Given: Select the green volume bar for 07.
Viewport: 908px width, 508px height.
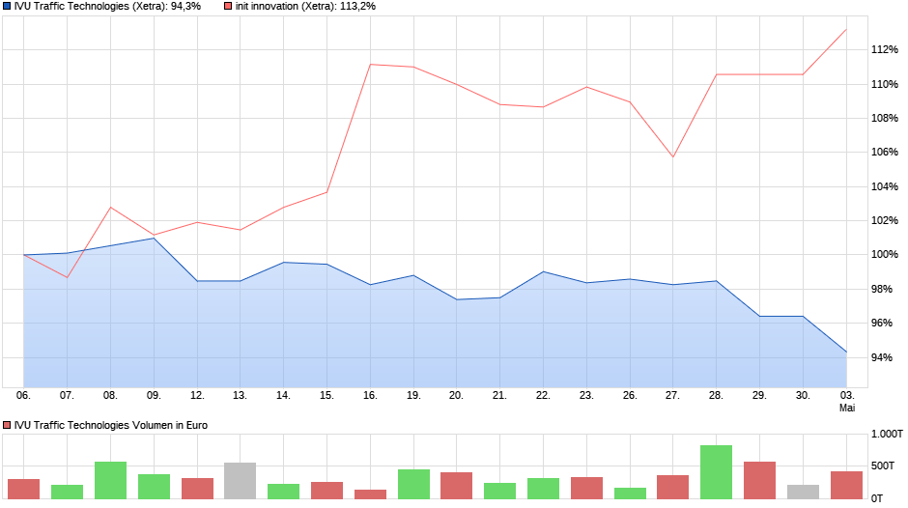Looking at the screenshot, I should point(68,492).
